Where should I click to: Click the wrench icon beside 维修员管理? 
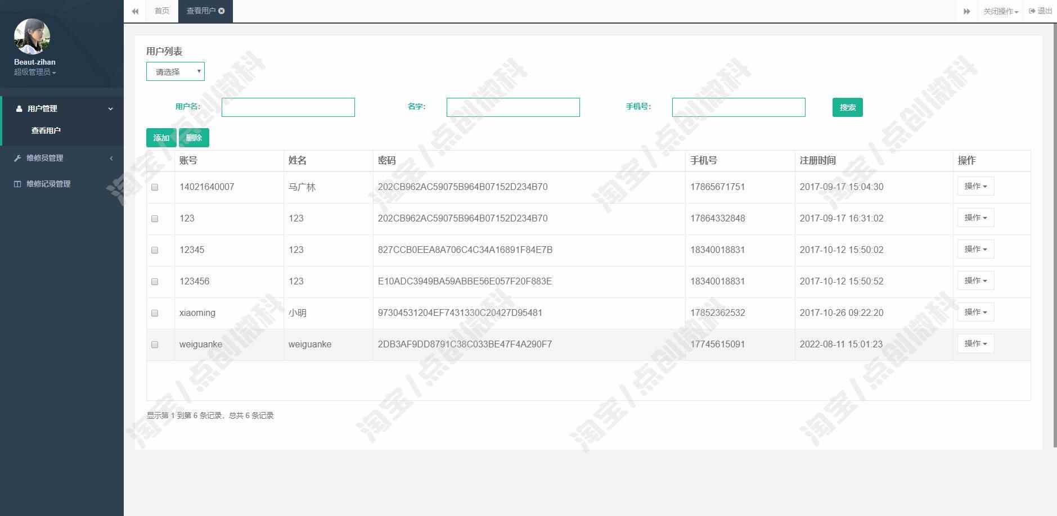[x=17, y=158]
